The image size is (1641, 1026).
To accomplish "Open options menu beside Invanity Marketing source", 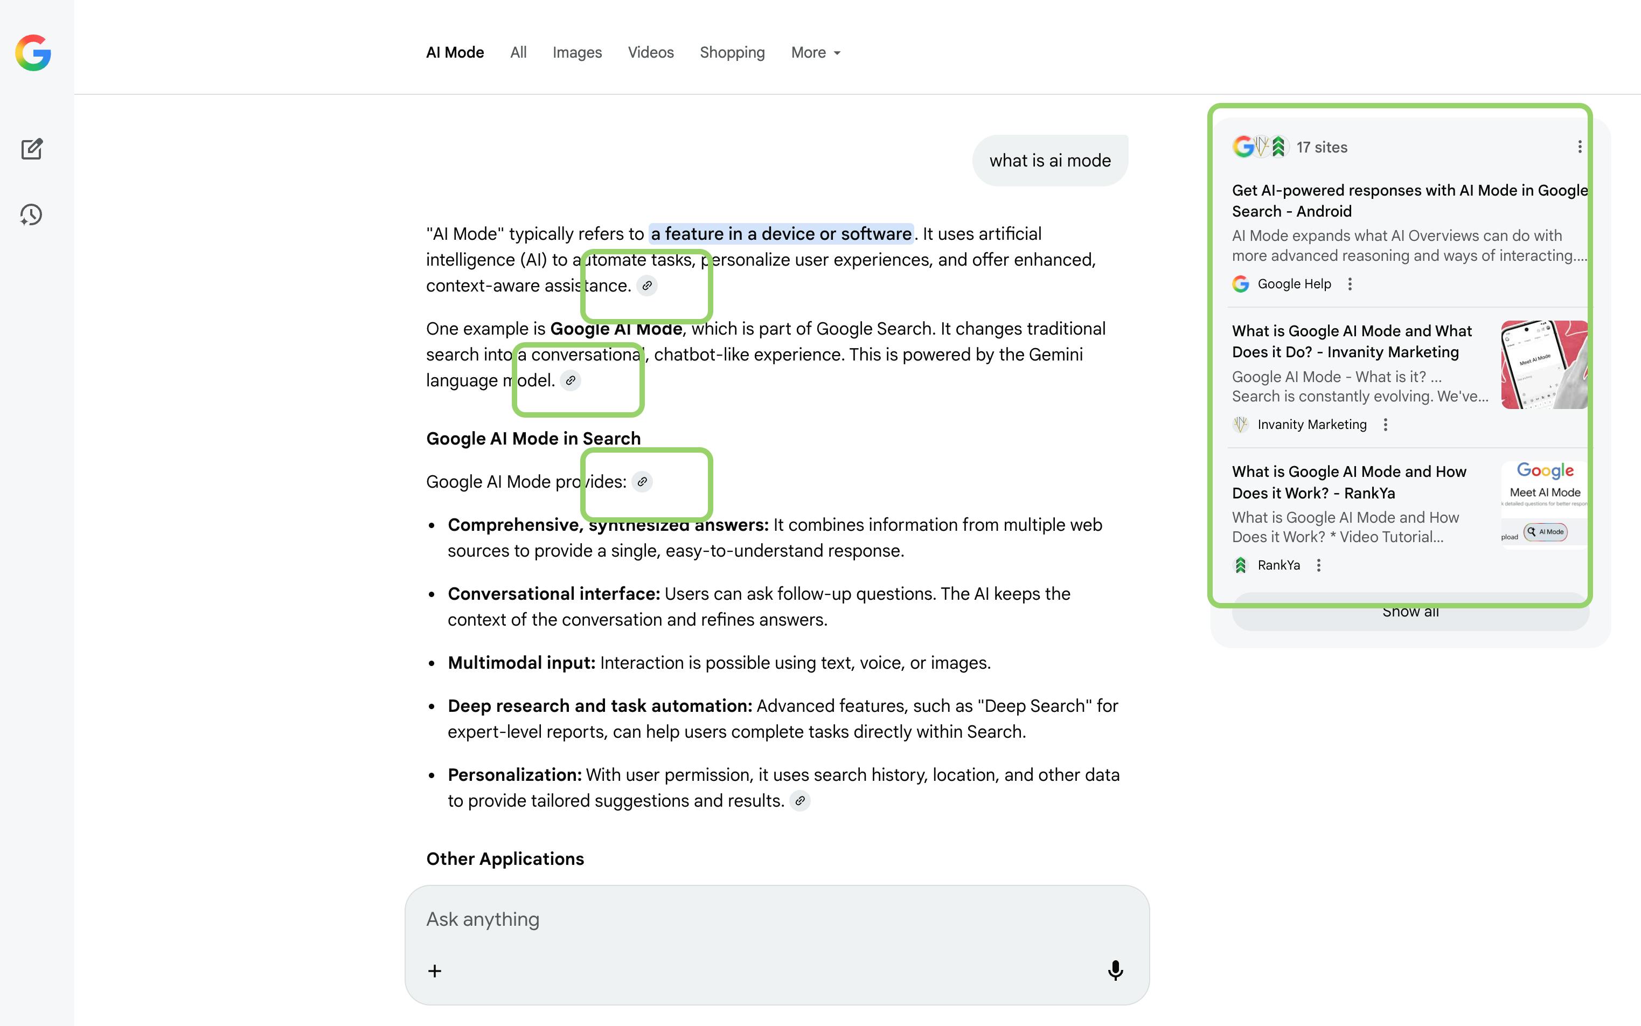I will point(1385,425).
